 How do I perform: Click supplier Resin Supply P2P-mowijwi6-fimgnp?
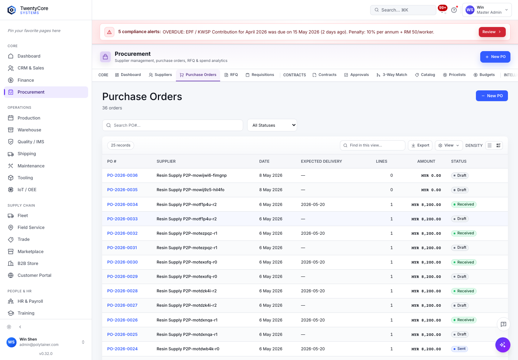[191, 175]
